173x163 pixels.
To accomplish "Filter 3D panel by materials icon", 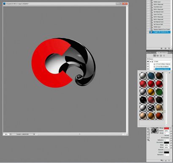I will click(x=161, y=56).
